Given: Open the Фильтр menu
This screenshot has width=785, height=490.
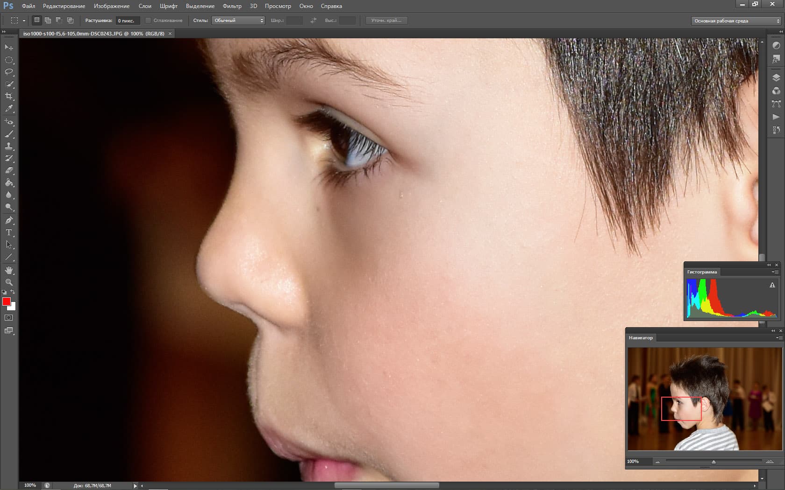Looking at the screenshot, I should pyautogui.click(x=232, y=6).
